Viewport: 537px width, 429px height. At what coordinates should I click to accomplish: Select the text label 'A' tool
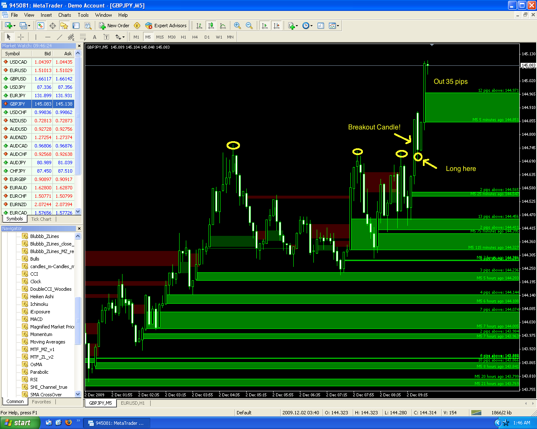click(94, 37)
